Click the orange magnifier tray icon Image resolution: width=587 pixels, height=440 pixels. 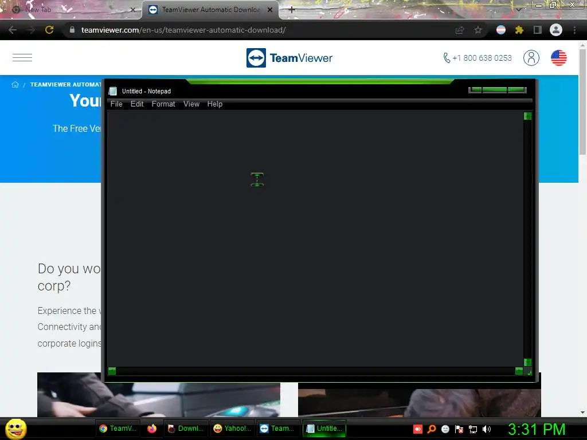(x=432, y=429)
